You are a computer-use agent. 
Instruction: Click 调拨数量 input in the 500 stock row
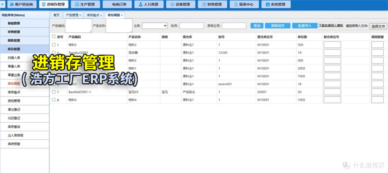point(377,45)
